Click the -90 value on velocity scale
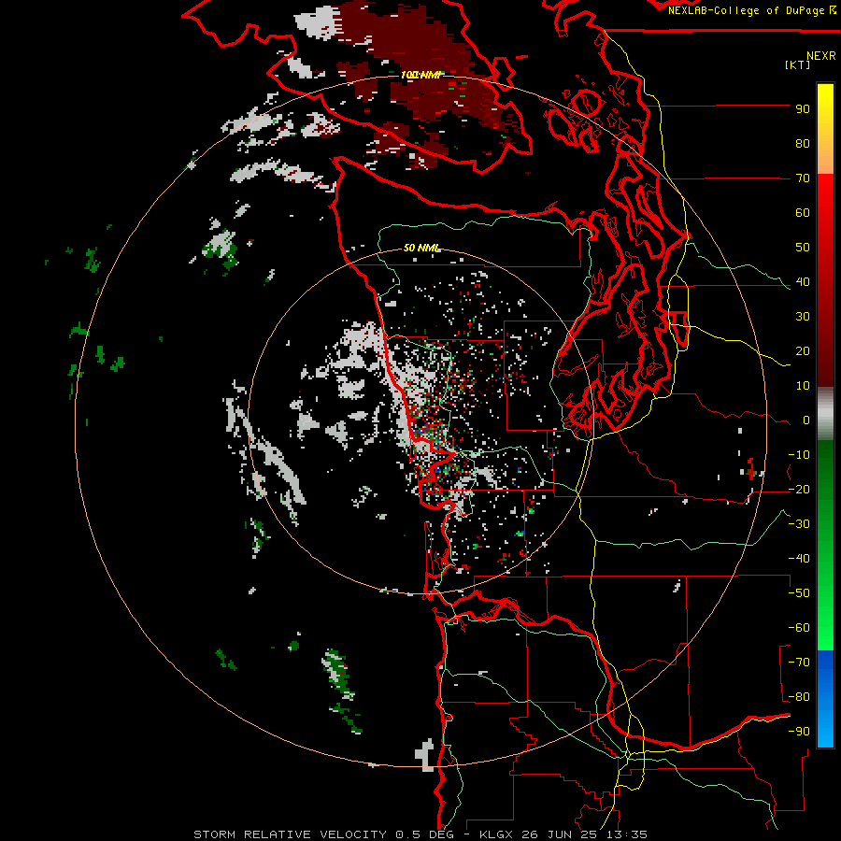 (x=799, y=732)
